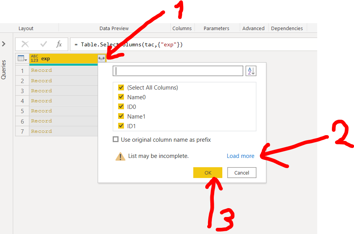Open the table menu icon at grid corner
This screenshot has width=354, height=234.
pyautogui.click(x=22, y=59)
